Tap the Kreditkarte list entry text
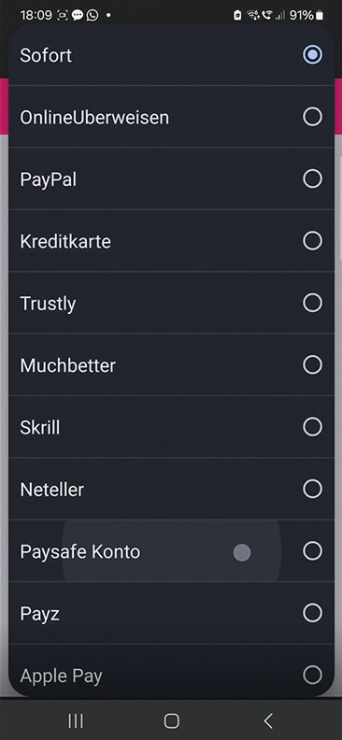342x740 pixels. tap(65, 241)
